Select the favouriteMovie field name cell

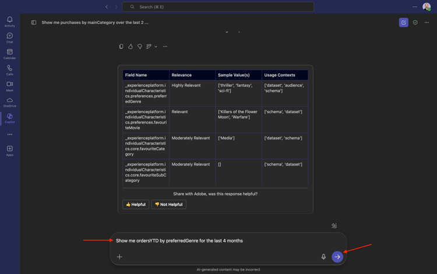(x=146, y=120)
